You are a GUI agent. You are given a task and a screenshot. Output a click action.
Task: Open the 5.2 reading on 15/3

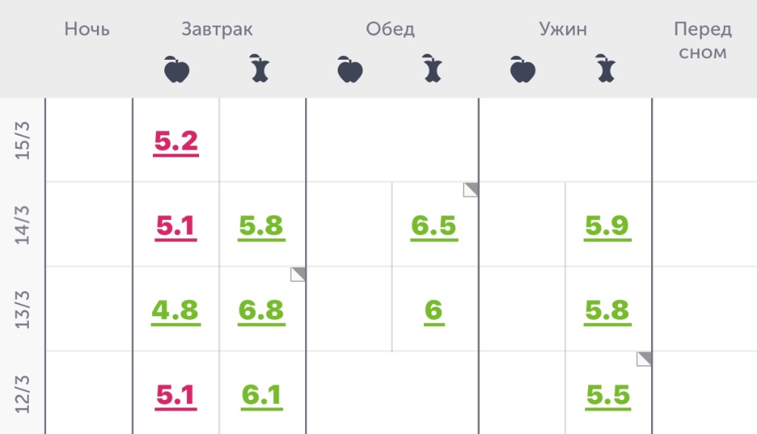click(176, 141)
